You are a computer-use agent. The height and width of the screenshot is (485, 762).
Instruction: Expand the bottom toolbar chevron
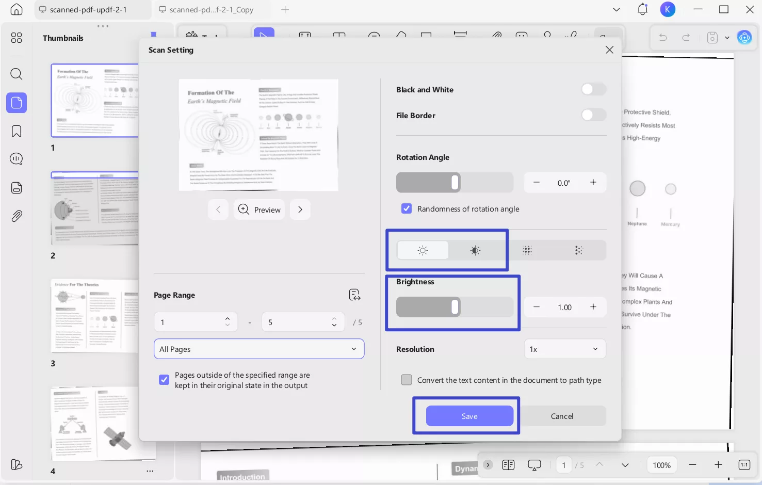(x=488, y=464)
